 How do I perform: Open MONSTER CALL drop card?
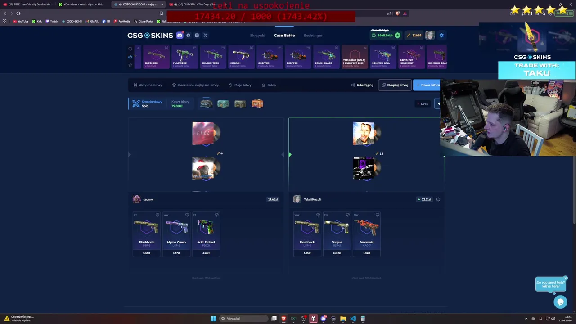pos(383,57)
